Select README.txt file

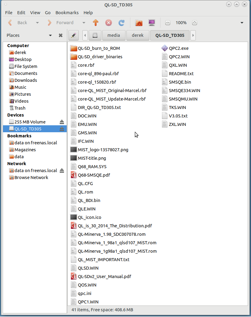click(x=178, y=74)
